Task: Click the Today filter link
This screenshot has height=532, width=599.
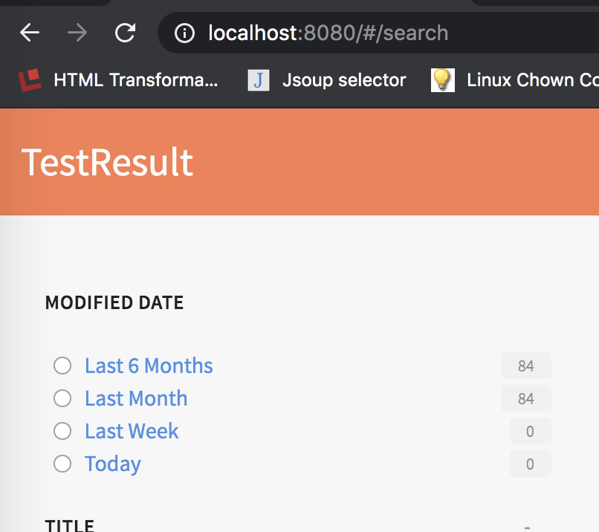Action: point(113,464)
